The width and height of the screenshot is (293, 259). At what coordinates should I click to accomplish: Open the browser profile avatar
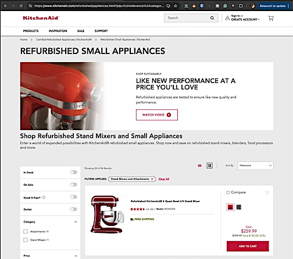pyautogui.click(x=252, y=6)
